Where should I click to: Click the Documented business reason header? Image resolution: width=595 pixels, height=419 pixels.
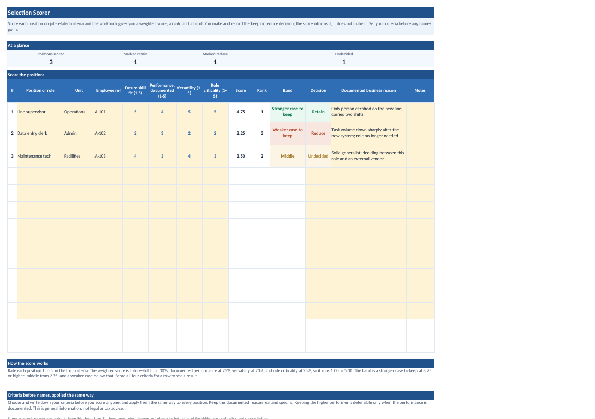coord(368,91)
